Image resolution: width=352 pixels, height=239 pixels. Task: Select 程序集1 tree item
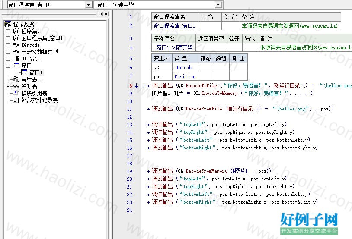pyautogui.click(x=30, y=31)
